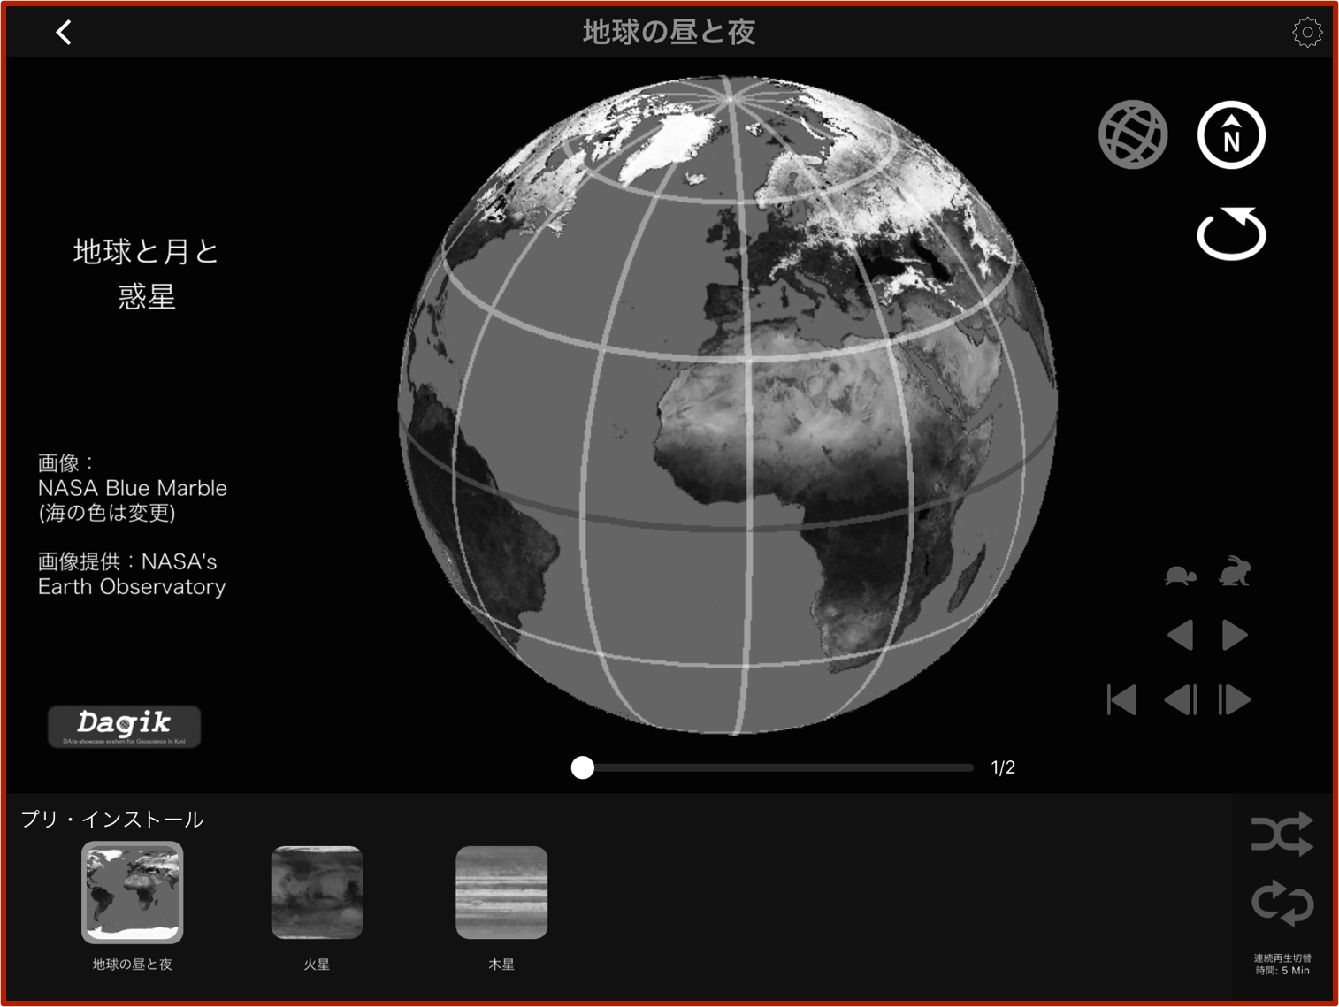Speed up playback with the rabbit icon
Viewport: 1339px width, 1007px height.
[1235, 573]
